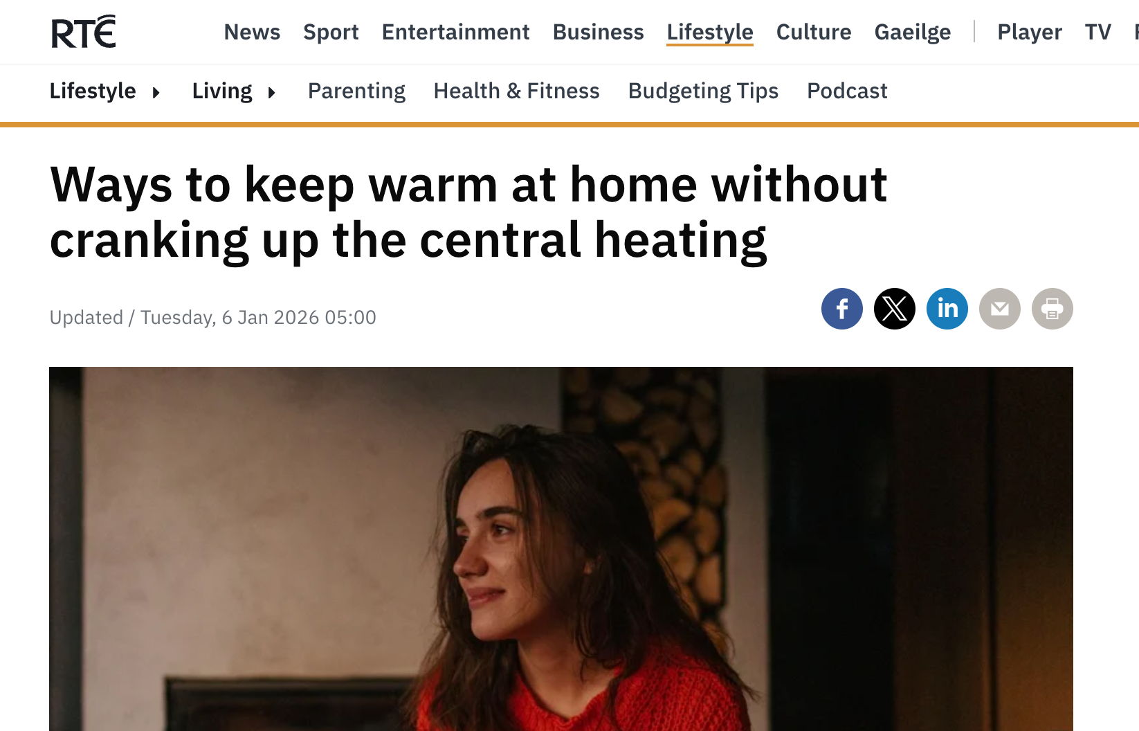Expand the Lifestyle breadcrumb arrow
The image size is (1139, 731).
pyautogui.click(x=156, y=92)
